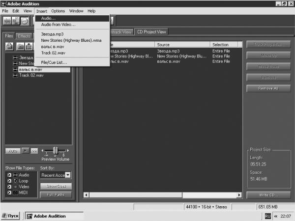Screen dimensions: 295x221
Task: Open the Windows language indicator RU
Action: coord(267,216)
